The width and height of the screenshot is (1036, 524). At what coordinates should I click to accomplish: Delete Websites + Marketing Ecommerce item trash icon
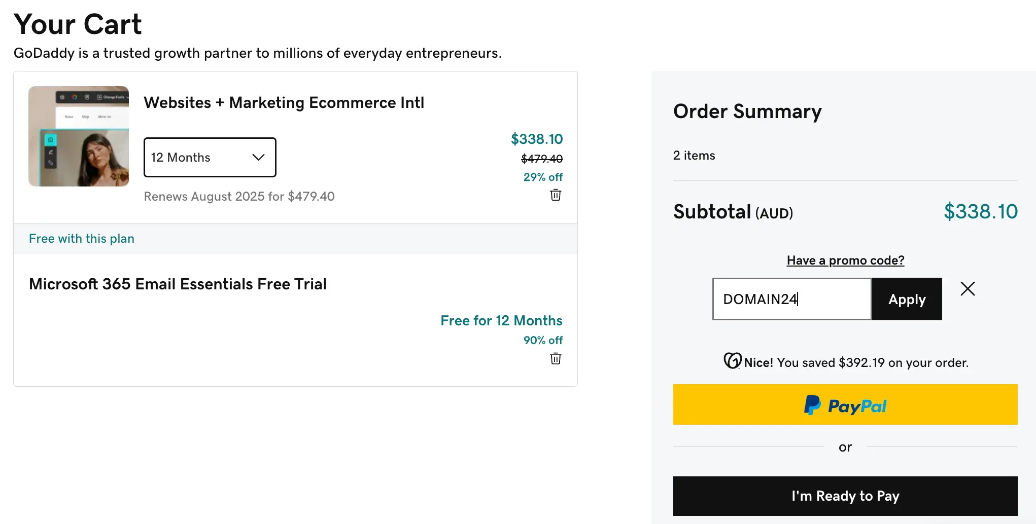click(x=556, y=195)
